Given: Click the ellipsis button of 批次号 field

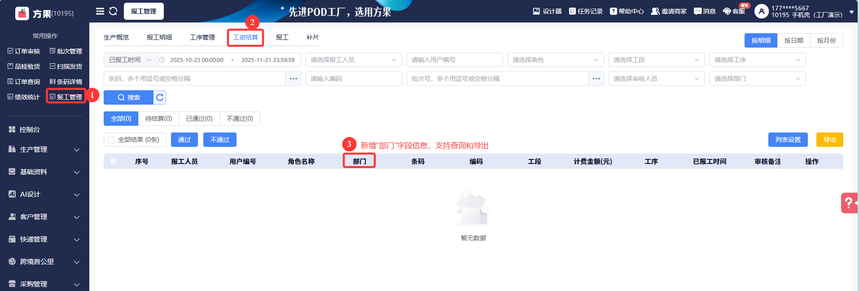Looking at the screenshot, I should [596, 79].
